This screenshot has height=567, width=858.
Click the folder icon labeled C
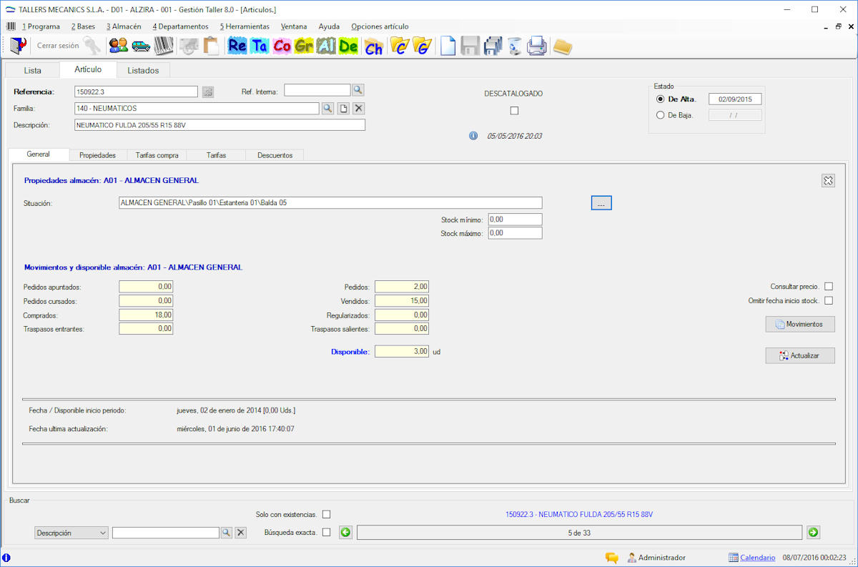[x=400, y=46]
